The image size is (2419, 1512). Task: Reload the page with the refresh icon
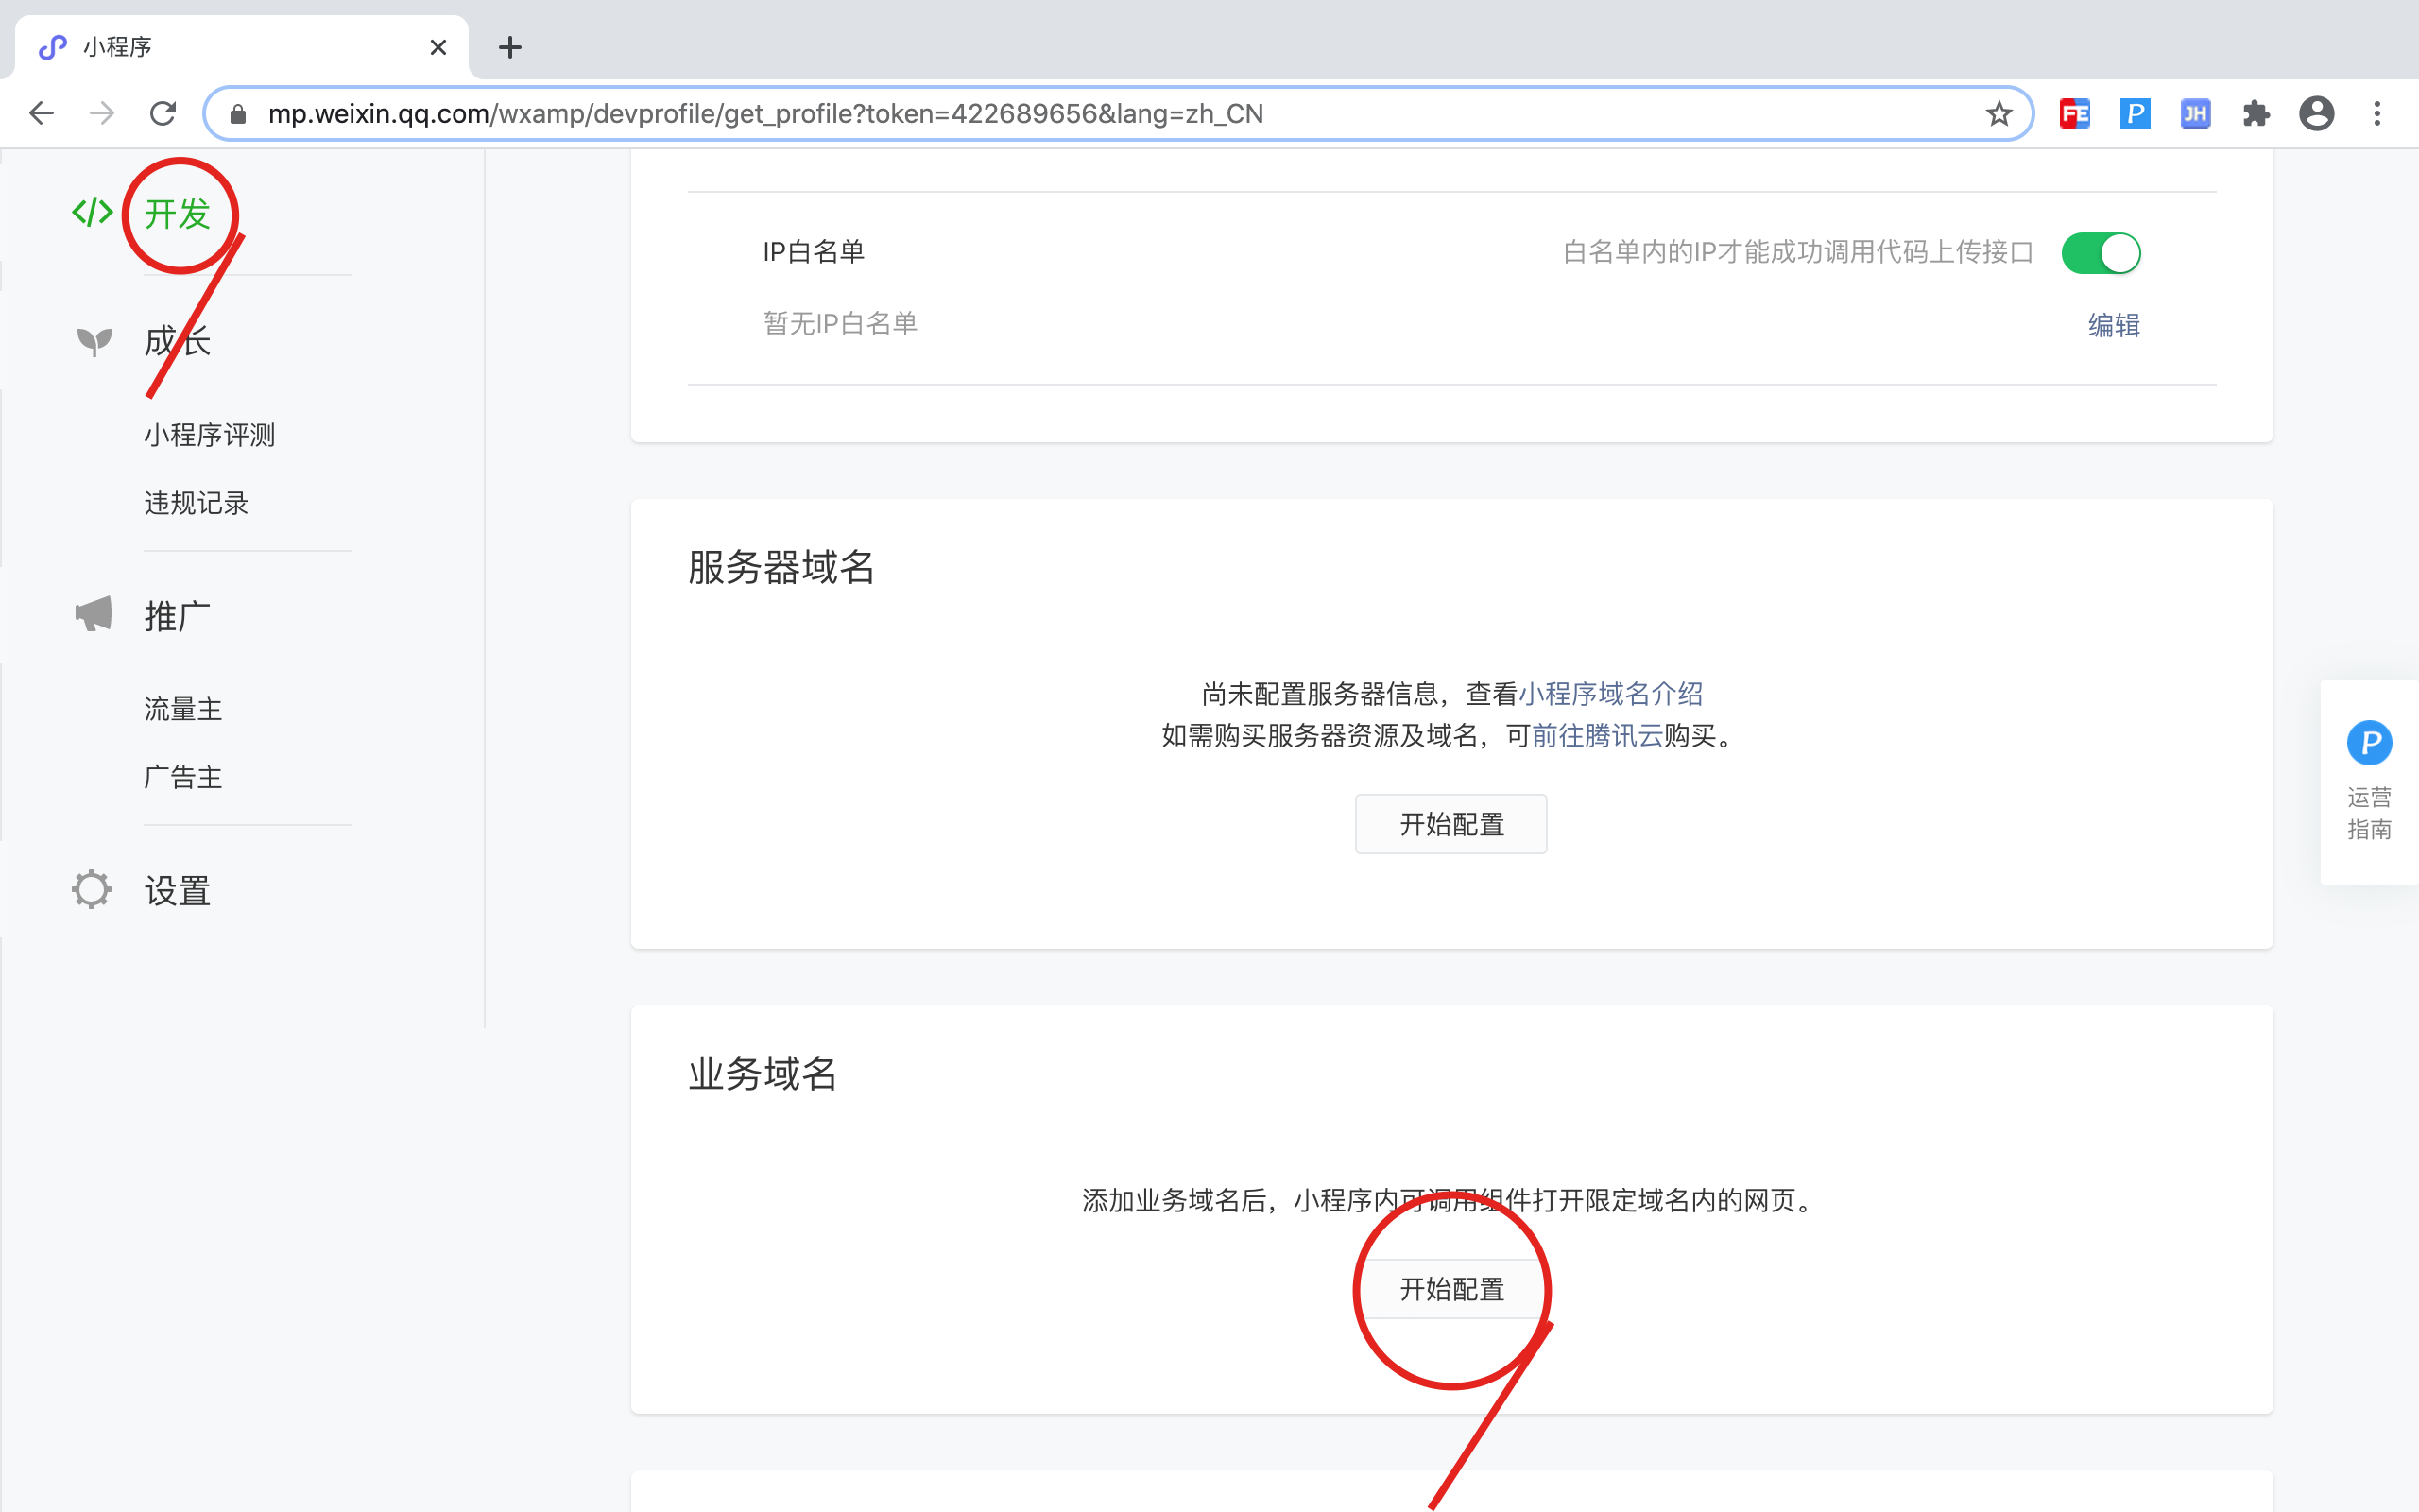(x=163, y=114)
